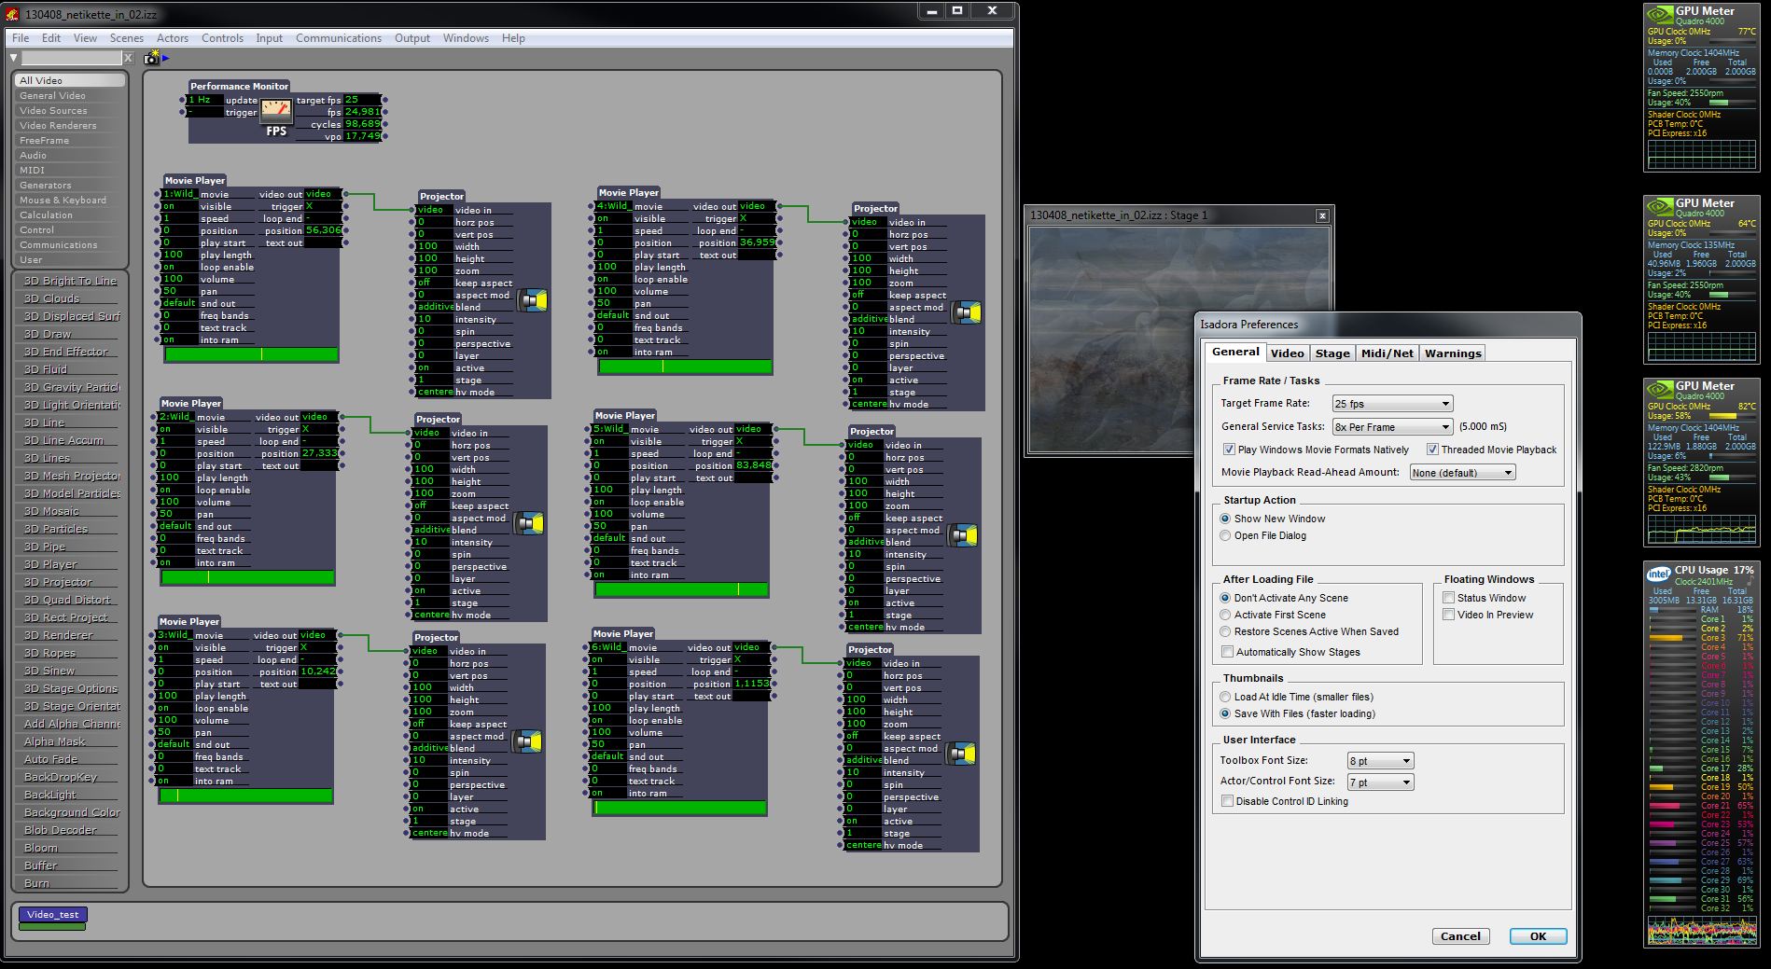Enable Automatically Show Stages
Image resolution: width=1771 pixels, height=969 pixels.
tap(1227, 652)
